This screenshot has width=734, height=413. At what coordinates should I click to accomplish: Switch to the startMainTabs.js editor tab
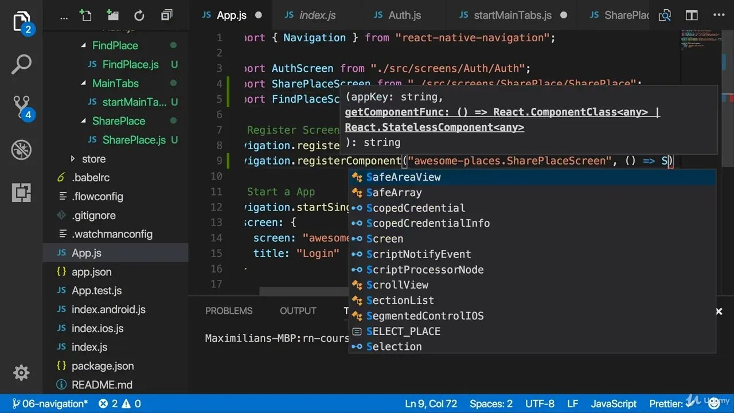512,15
